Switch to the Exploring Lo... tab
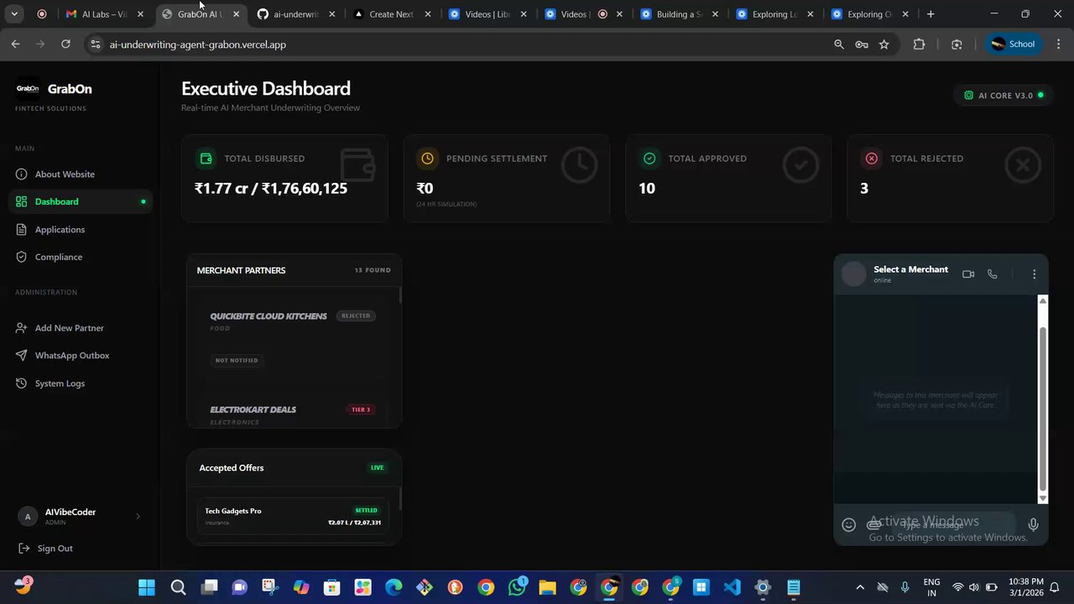 (776, 14)
